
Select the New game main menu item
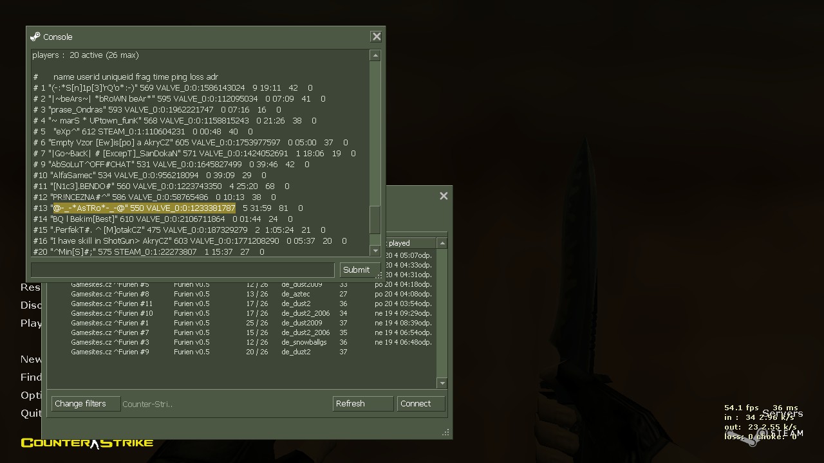click(31, 359)
